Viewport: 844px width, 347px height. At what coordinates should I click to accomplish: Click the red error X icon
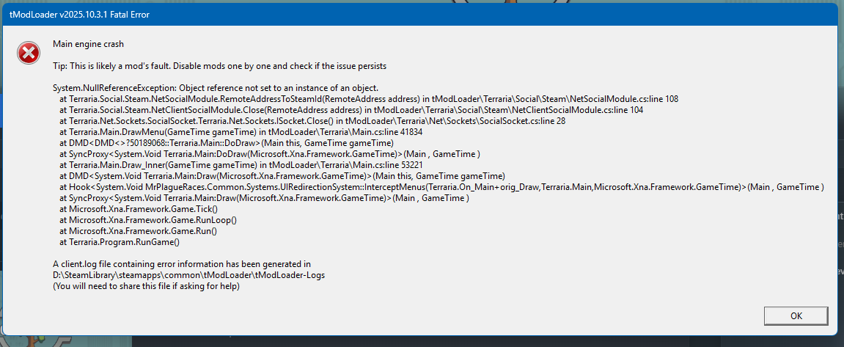click(x=28, y=54)
